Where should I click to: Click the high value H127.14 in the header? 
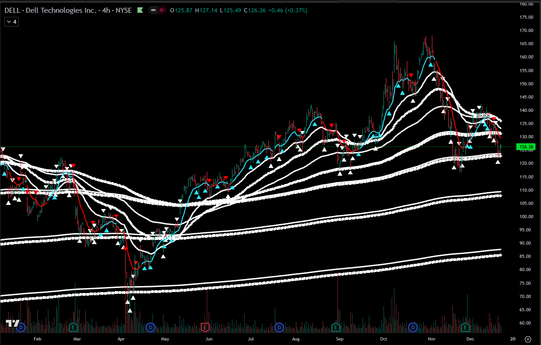206,10
